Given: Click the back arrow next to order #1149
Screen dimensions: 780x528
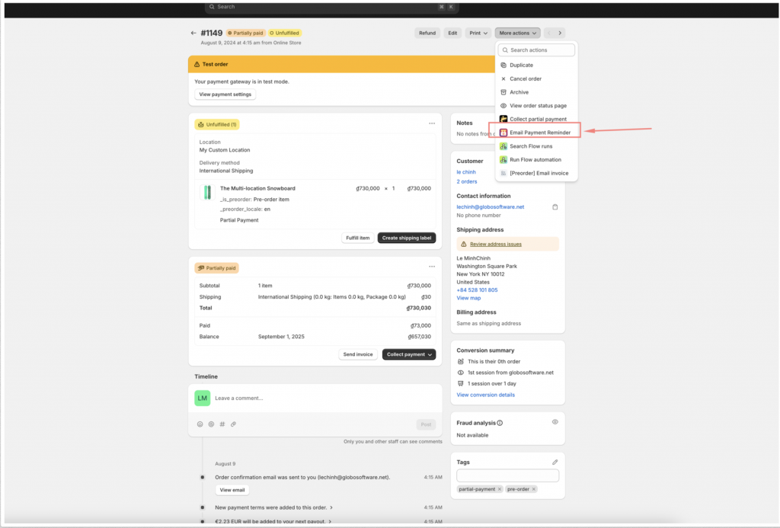Looking at the screenshot, I should (x=194, y=33).
